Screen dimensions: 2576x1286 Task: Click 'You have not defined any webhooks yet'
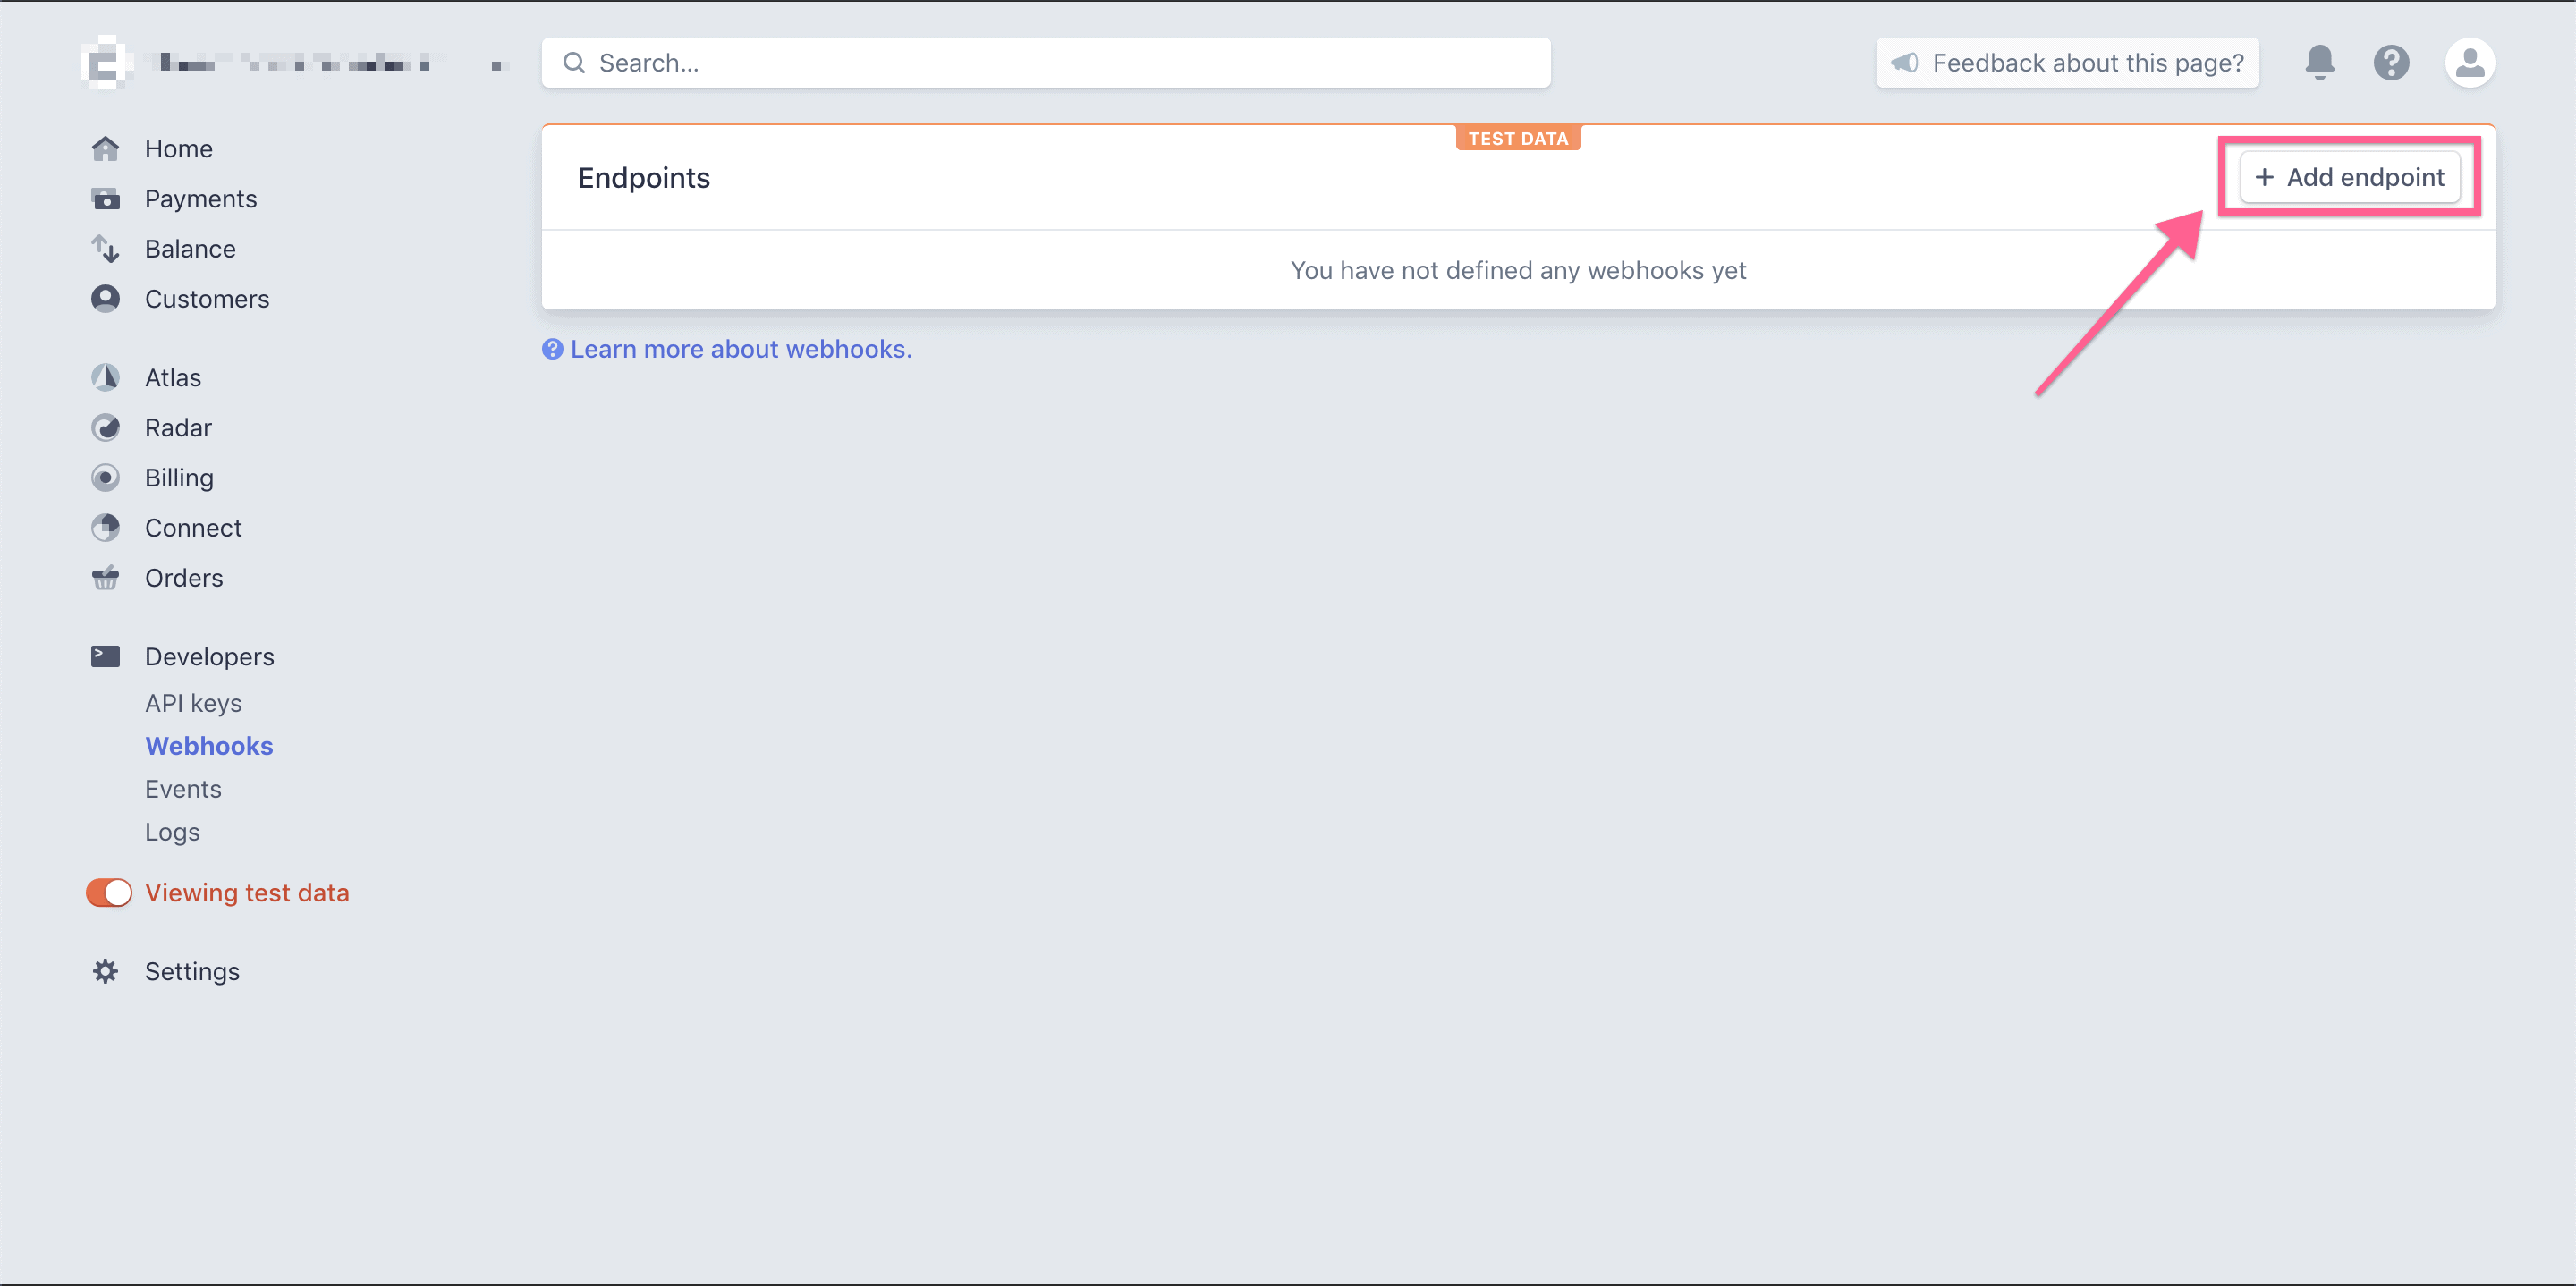point(1518,270)
